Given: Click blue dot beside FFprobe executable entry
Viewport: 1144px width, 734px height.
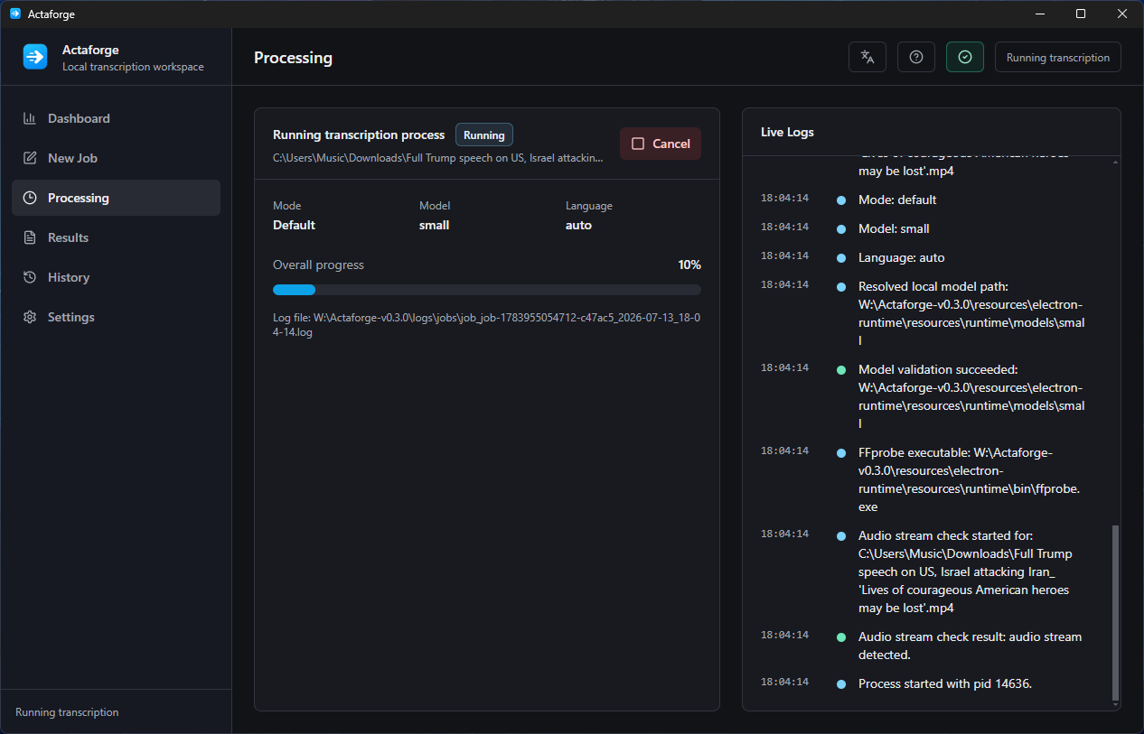Looking at the screenshot, I should tap(841, 452).
